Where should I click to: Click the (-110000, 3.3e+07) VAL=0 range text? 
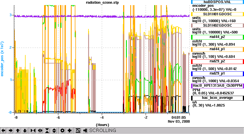(x=214, y=10)
